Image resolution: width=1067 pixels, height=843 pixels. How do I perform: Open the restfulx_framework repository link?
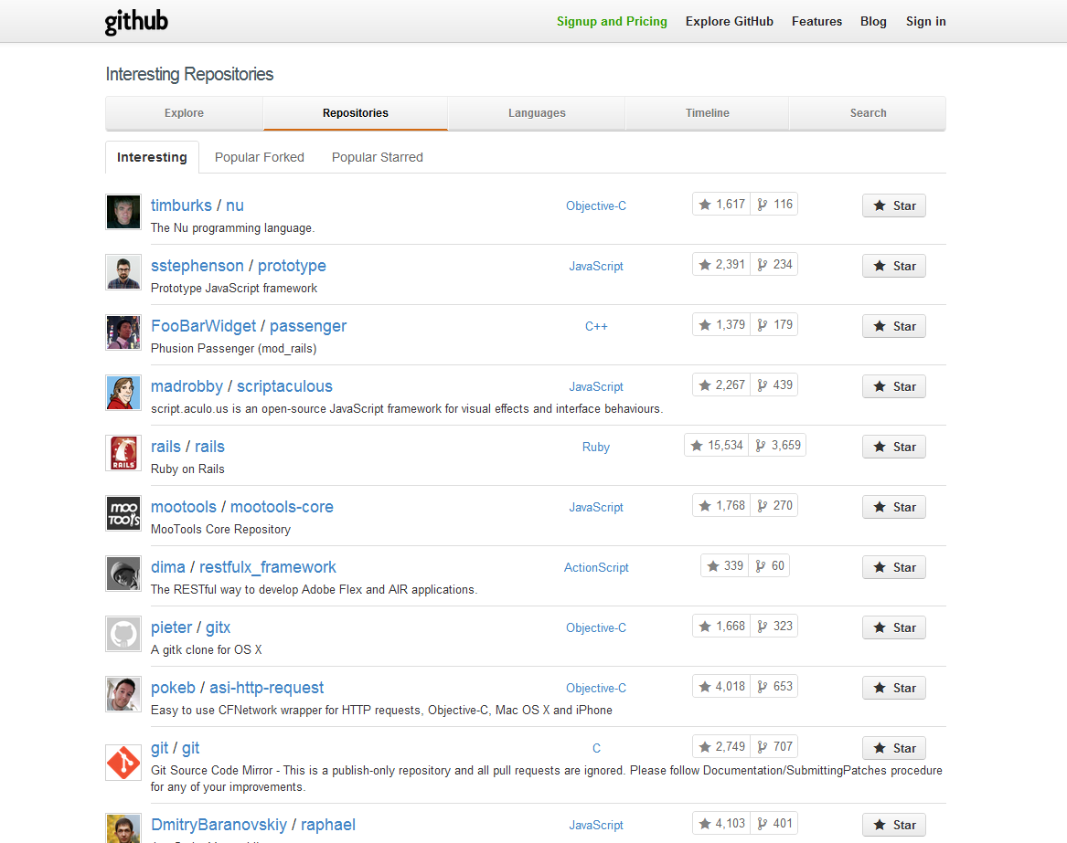tap(267, 568)
